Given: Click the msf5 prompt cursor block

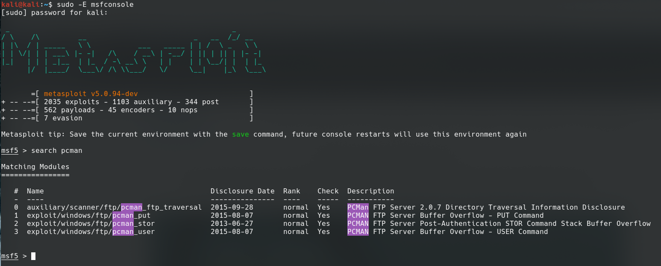Looking at the screenshot, I should click(x=33, y=256).
